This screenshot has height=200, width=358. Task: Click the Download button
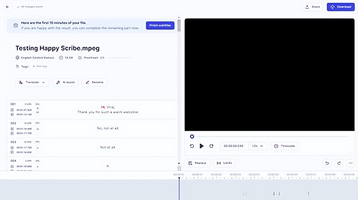point(340,6)
